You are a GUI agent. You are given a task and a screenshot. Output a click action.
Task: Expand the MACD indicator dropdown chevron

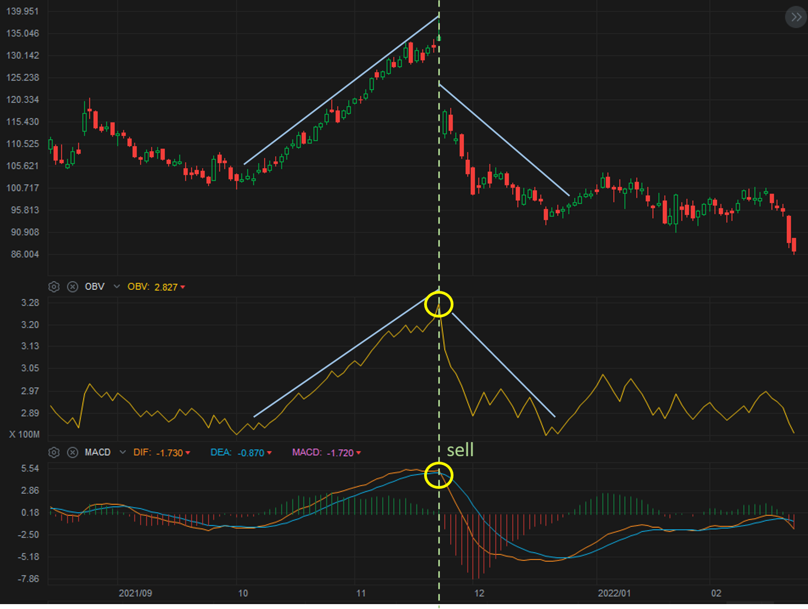click(122, 452)
